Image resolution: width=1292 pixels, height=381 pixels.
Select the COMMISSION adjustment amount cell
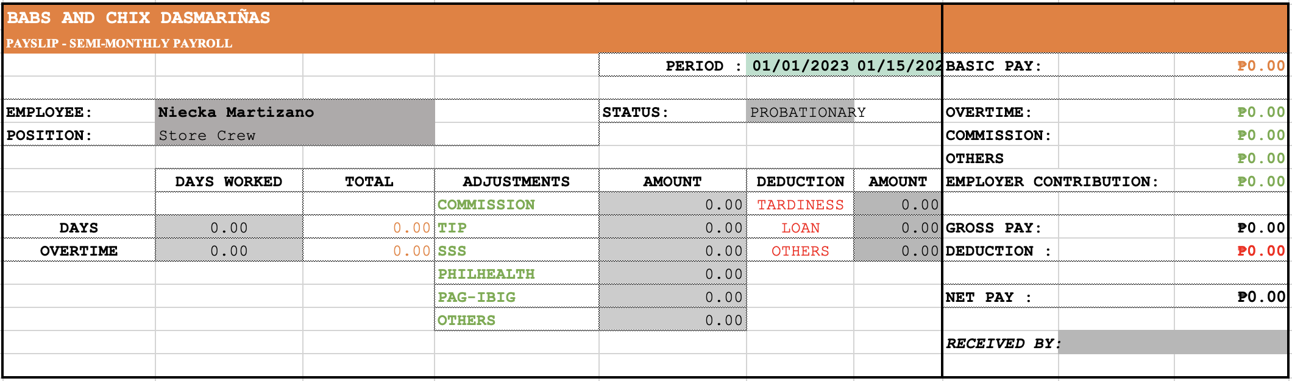pos(672,204)
